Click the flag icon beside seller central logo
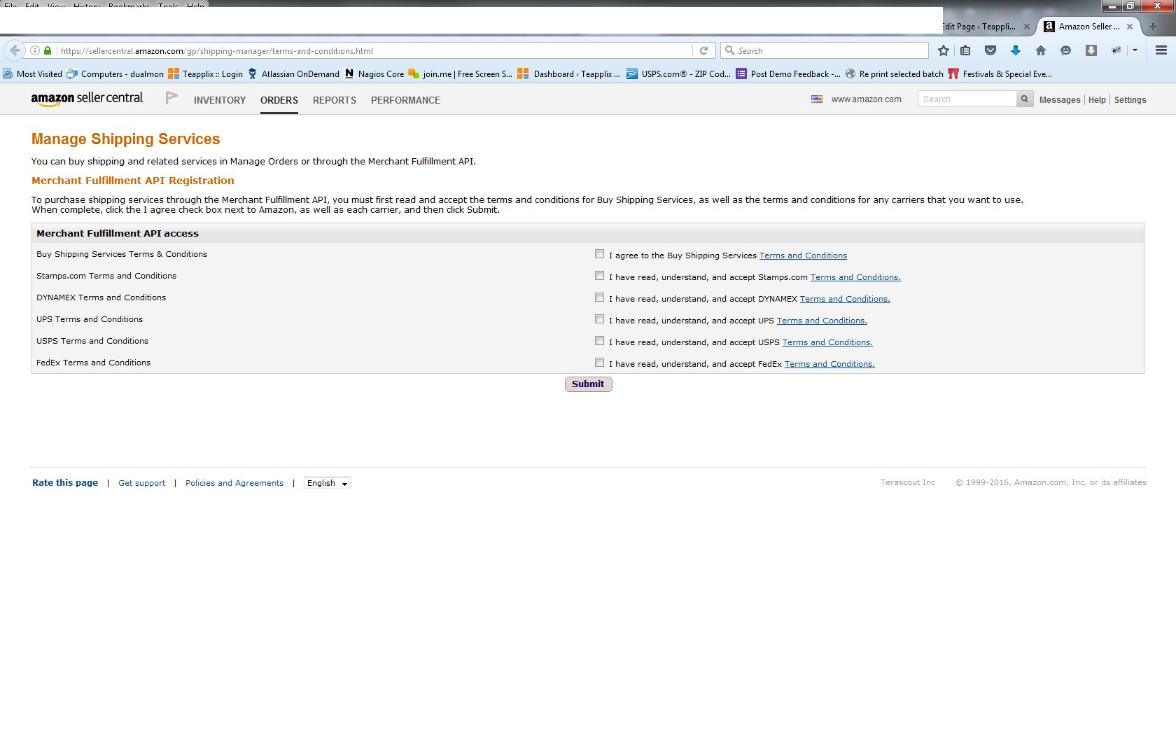The image size is (1176, 735). (x=171, y=98)
